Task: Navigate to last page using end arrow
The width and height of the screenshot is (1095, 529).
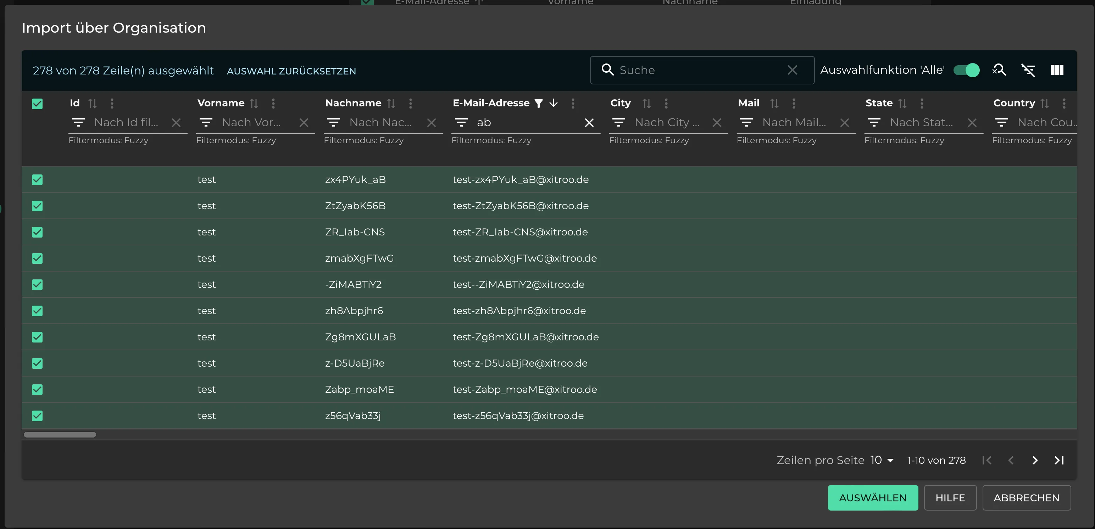Action: point(1061,460)
